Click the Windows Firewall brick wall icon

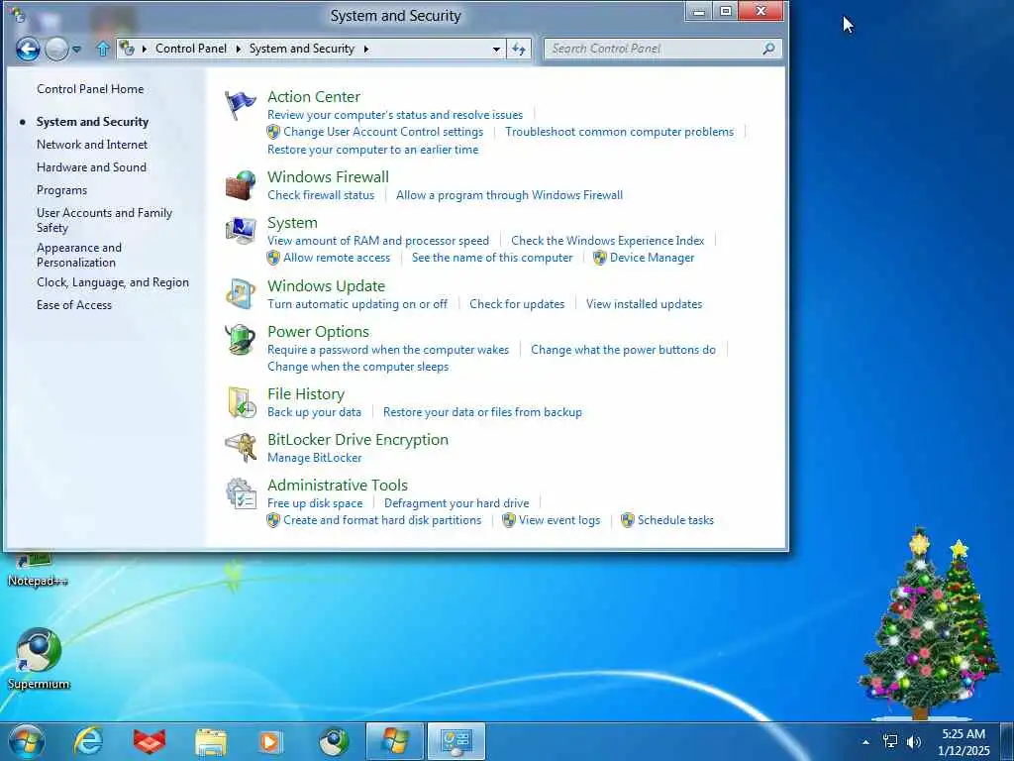[x=241, y=185]
